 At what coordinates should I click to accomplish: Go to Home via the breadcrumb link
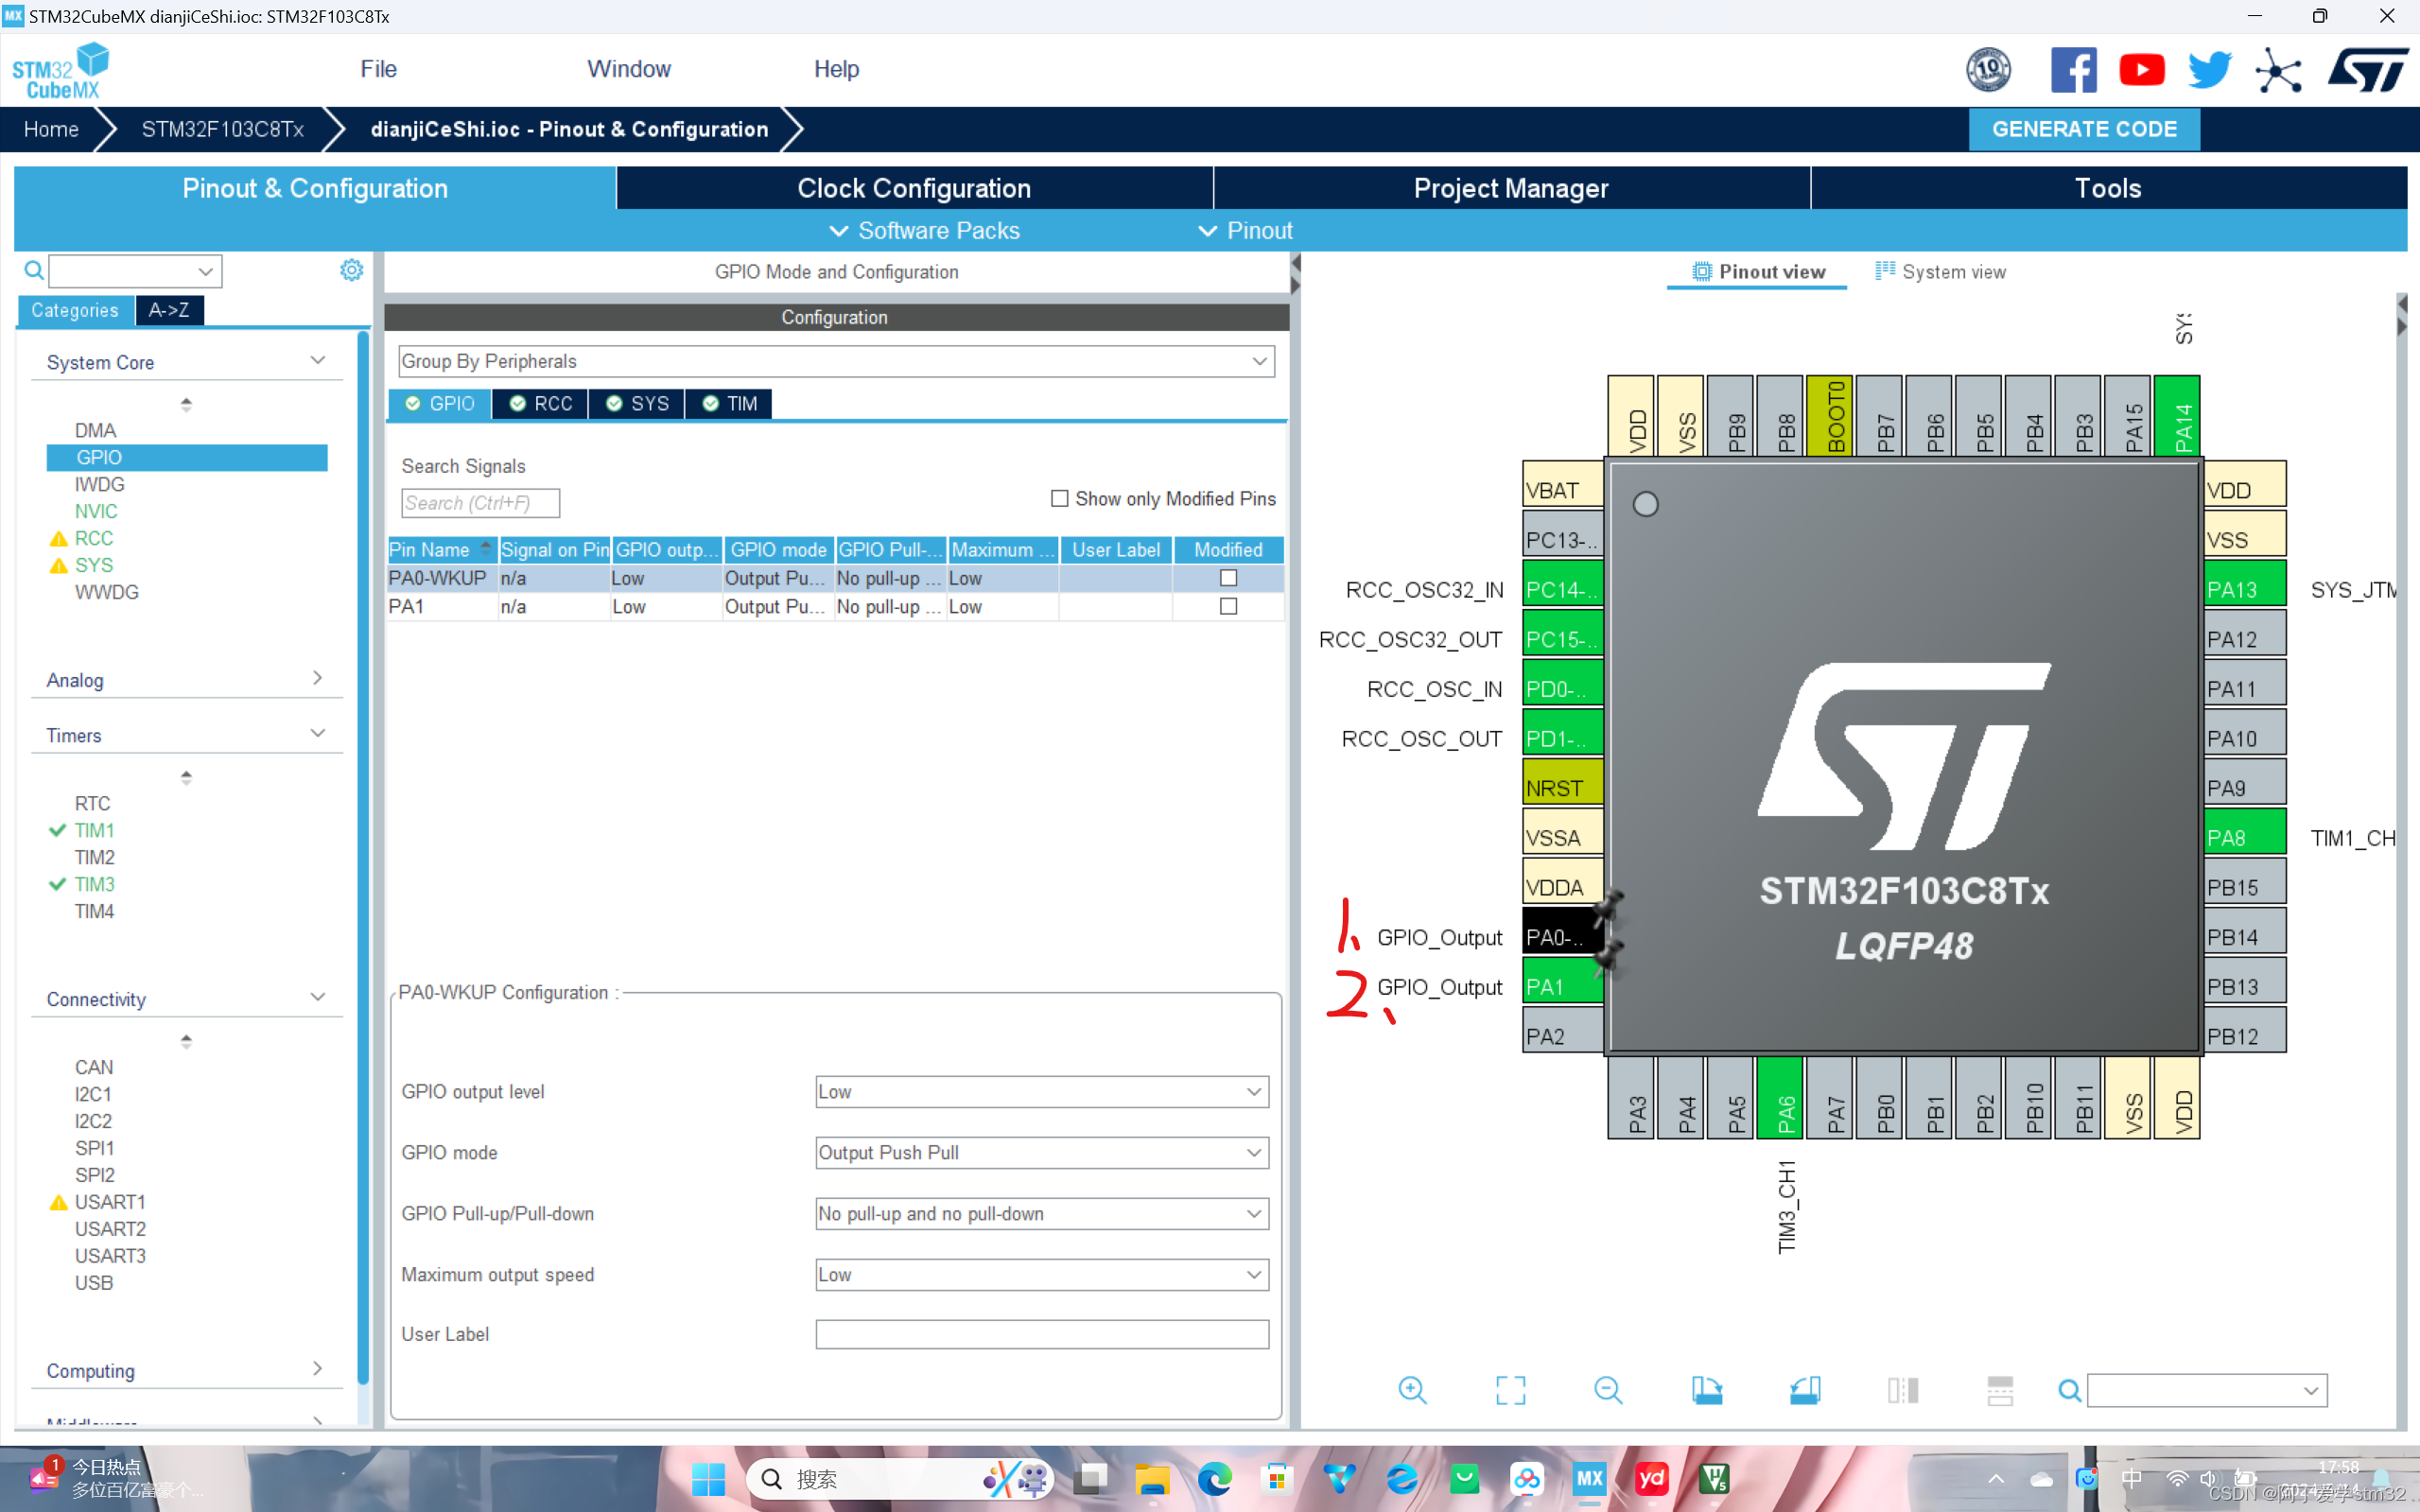pyautogui.click(x=51, y=129)
